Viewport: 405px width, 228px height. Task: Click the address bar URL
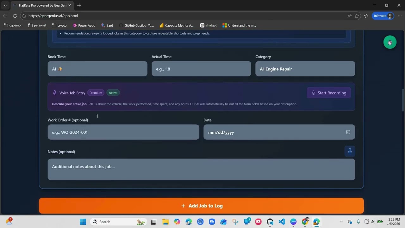coord(53,16)
